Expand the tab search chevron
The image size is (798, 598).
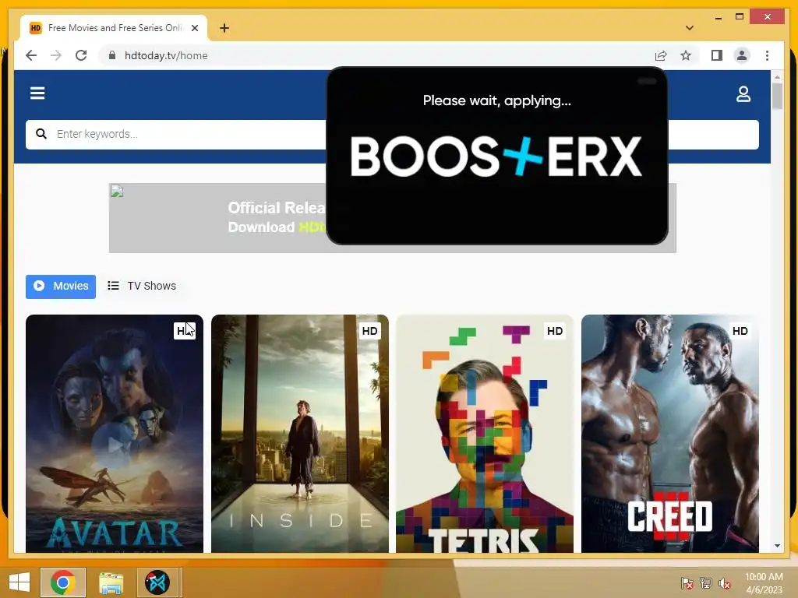coord(689,28)
